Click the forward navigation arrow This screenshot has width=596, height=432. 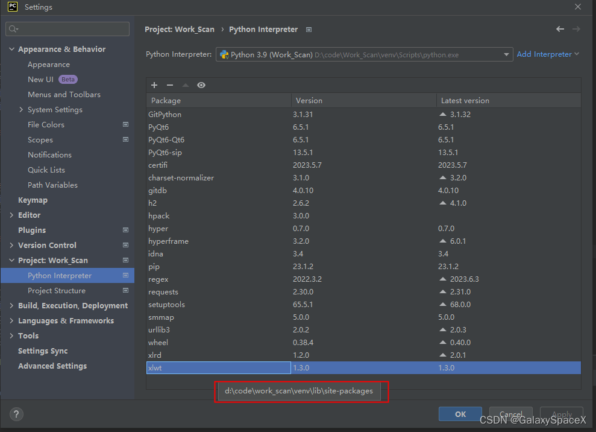coord(576,29)
